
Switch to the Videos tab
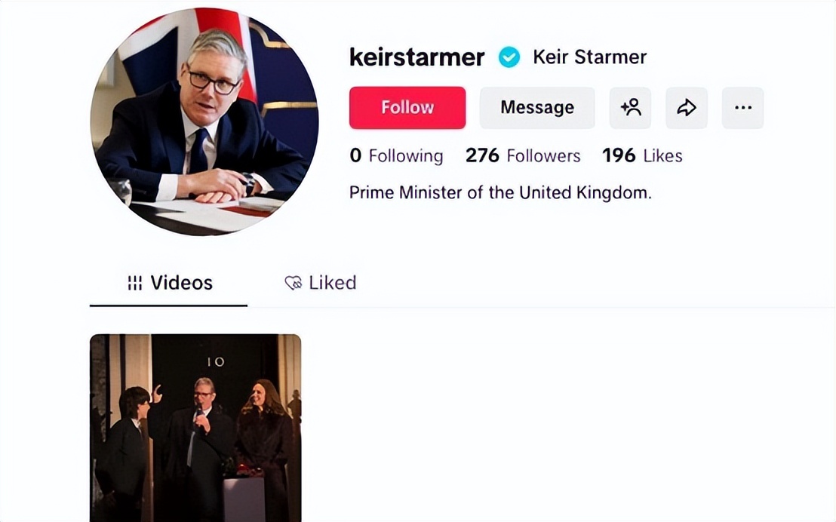pyautogui.click(x=168, y=283)
